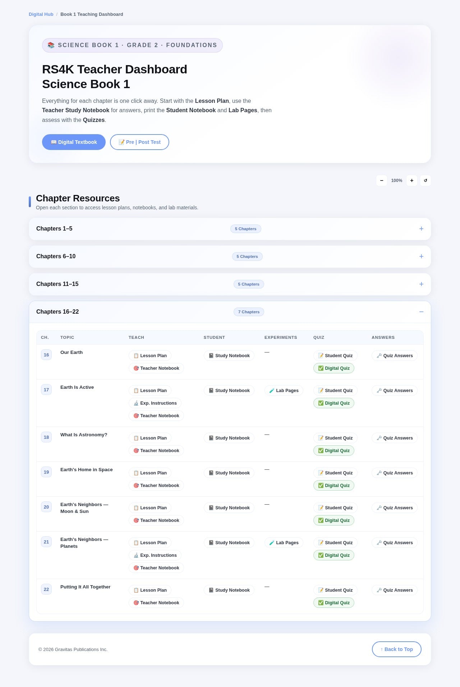The width and height of the screenshot is (460, 687).
Task: Open Lesson Plan for chapter 21
Action: click(150, 543)
